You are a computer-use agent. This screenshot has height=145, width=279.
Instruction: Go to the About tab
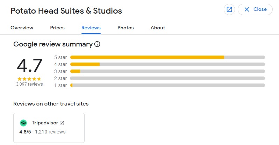(x=158, y=28)
